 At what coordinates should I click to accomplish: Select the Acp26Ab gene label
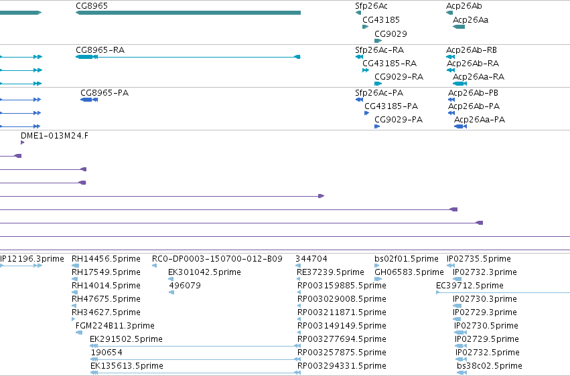464,6
